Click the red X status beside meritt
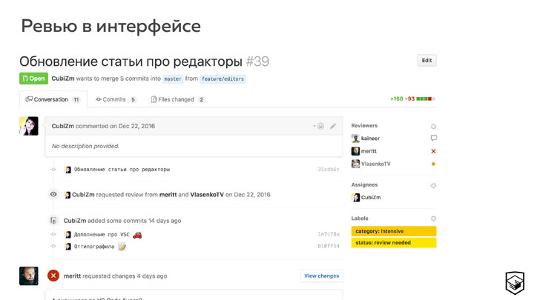The image size is (534, 300). 434,151
